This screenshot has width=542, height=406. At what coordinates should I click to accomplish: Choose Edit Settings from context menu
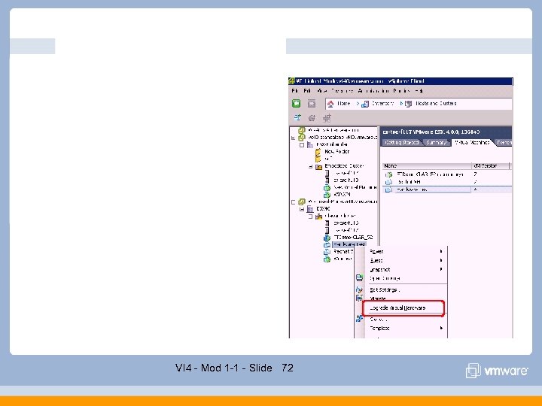pos(385,290)
